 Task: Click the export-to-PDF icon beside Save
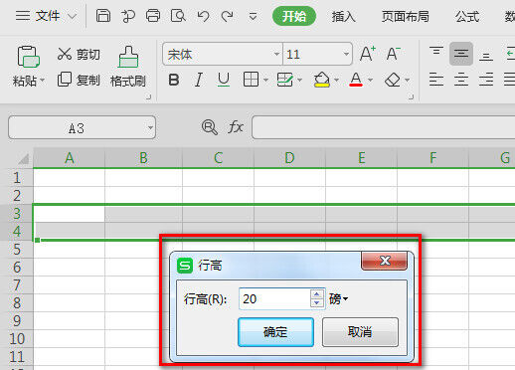pos(128,16)
